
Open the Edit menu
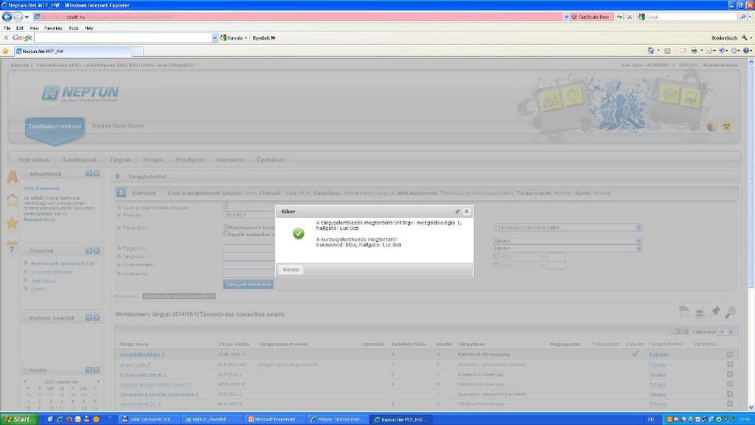tap(20, 28)
